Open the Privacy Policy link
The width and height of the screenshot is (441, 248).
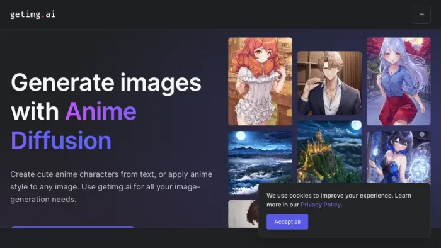[x=320, y=205]
